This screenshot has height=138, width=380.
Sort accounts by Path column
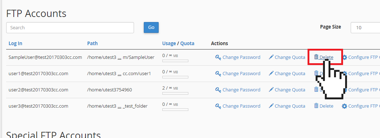[x=92, y=43]
